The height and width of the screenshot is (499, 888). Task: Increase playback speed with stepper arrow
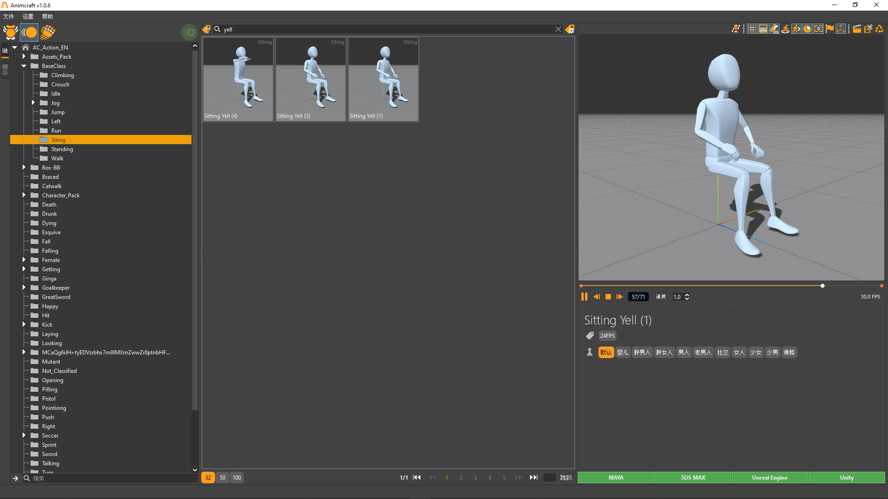tap(687, 295)
